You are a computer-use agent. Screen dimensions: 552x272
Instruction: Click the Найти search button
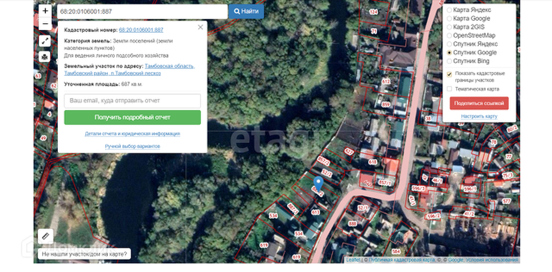click(x=246, y=11)
